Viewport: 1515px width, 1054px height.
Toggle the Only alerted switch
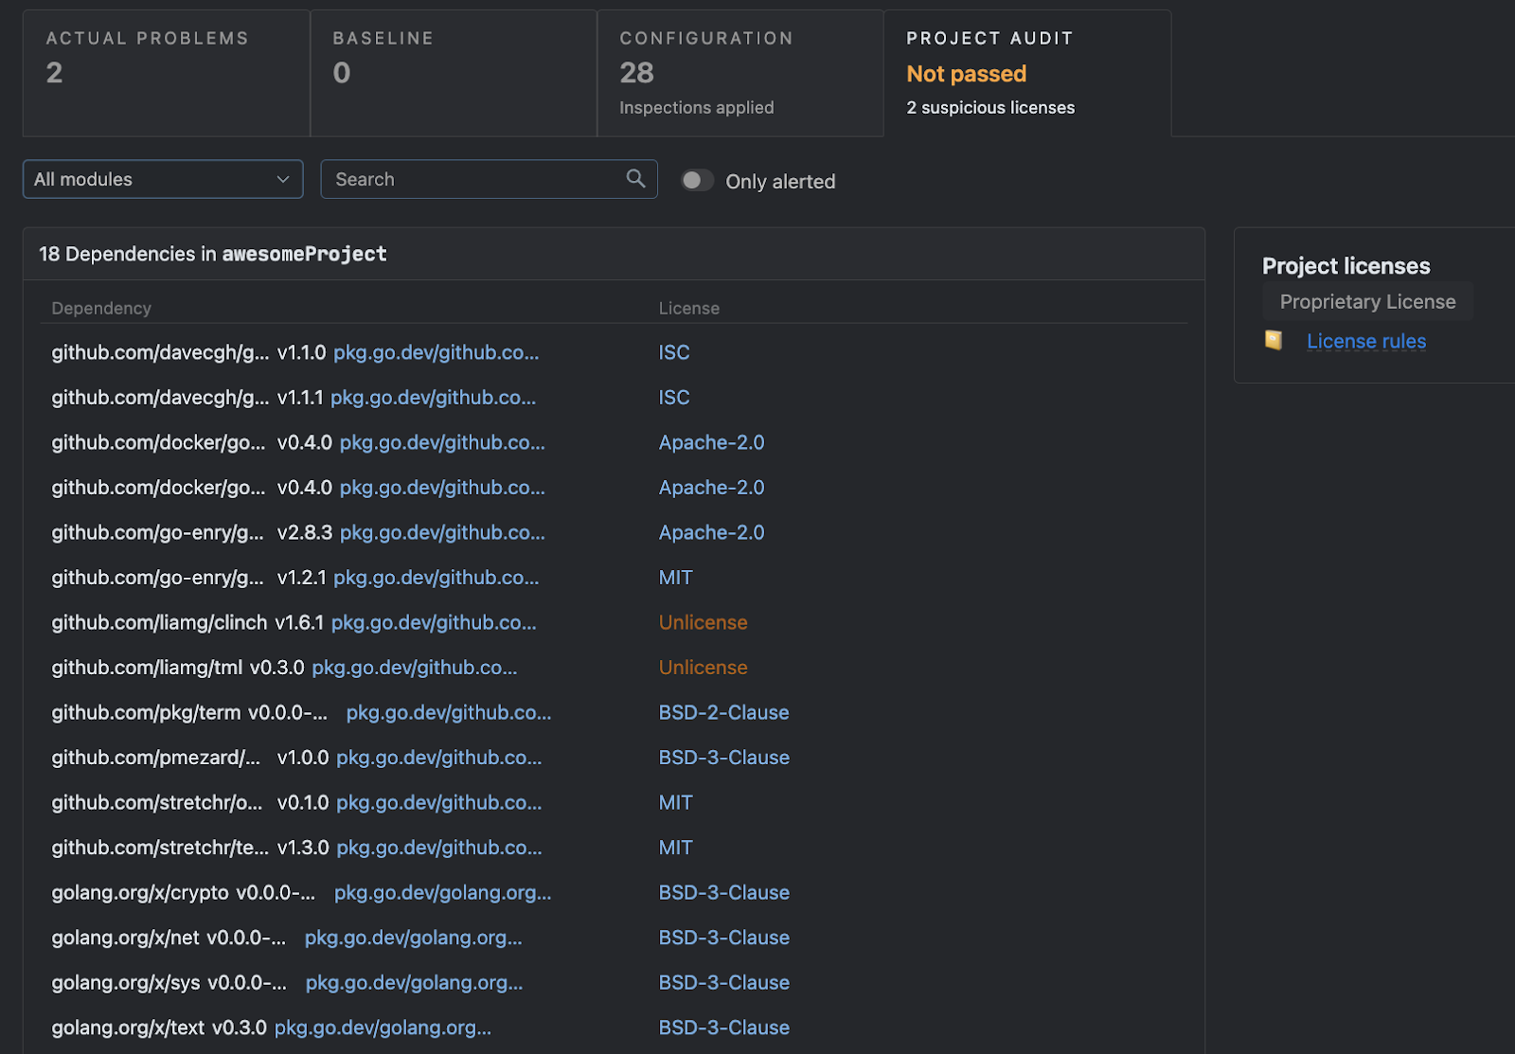tap(697, 180)
